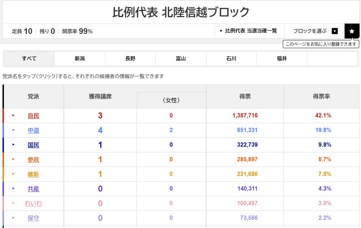Expand the 国民 row triangle
The height and width of the screenshot is (228, 361).
13,145
